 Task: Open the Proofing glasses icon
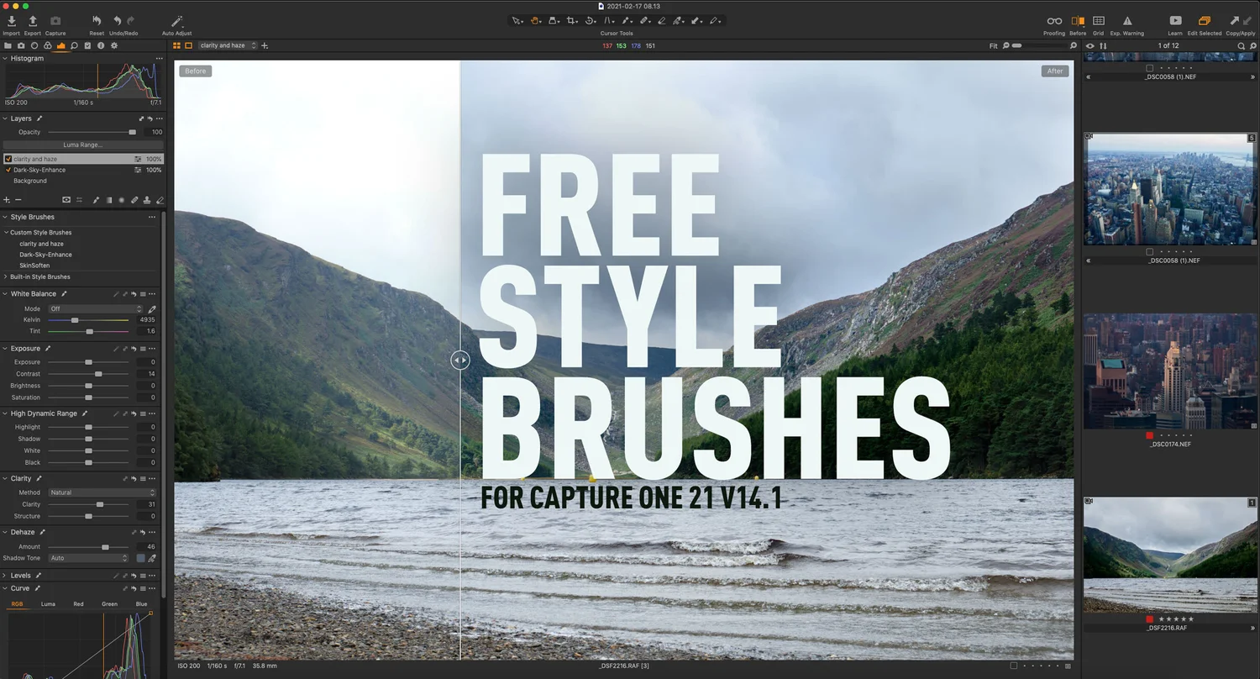(x=1054, y=21)
